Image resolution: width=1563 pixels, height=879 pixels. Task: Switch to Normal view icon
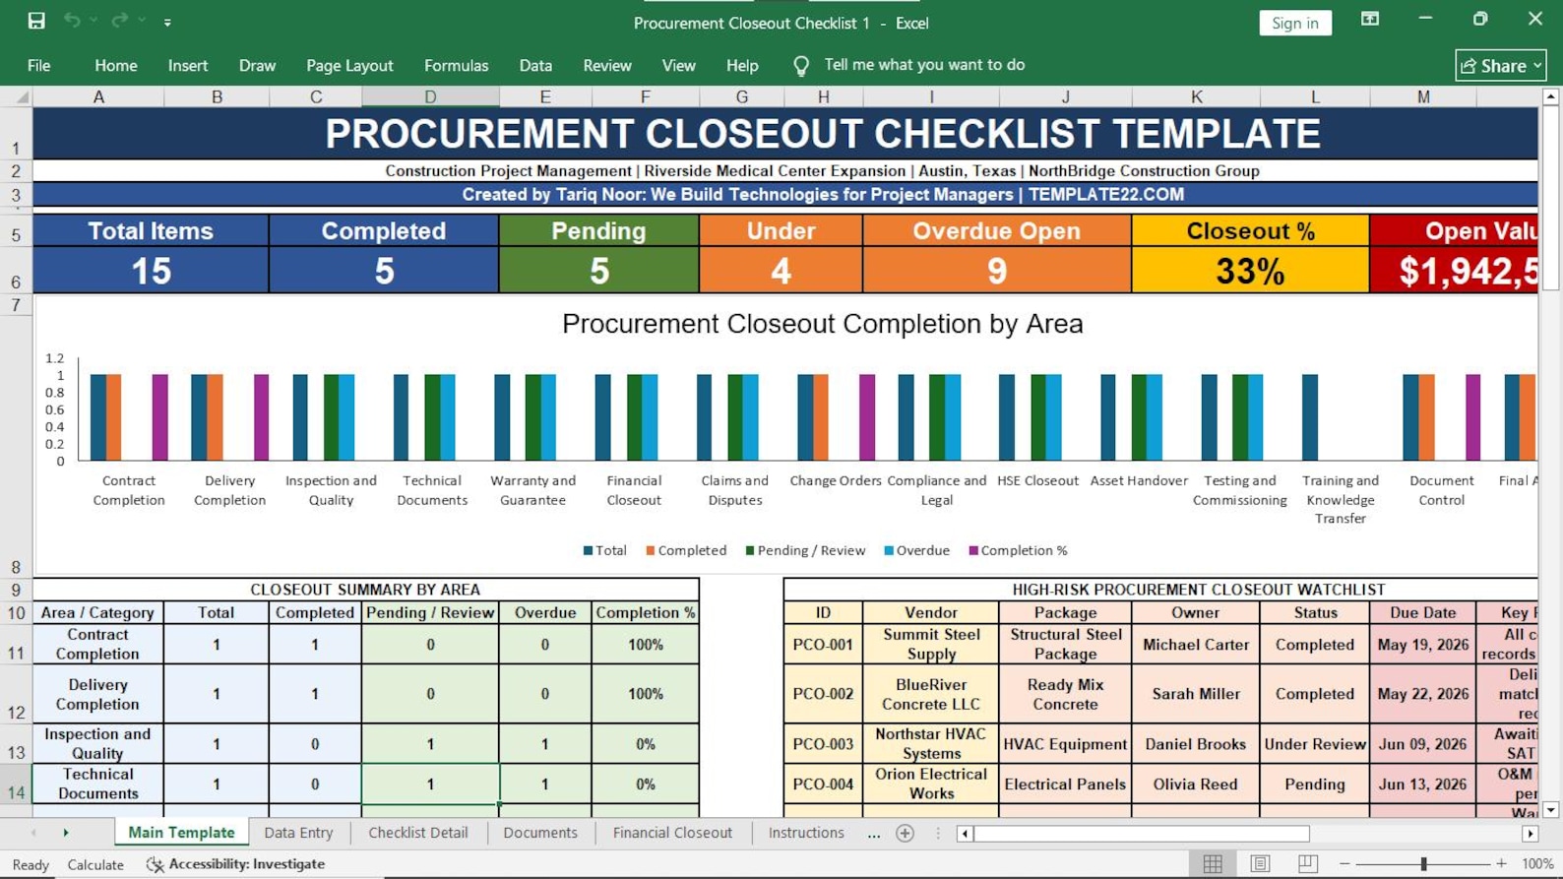click(1213, 863)
